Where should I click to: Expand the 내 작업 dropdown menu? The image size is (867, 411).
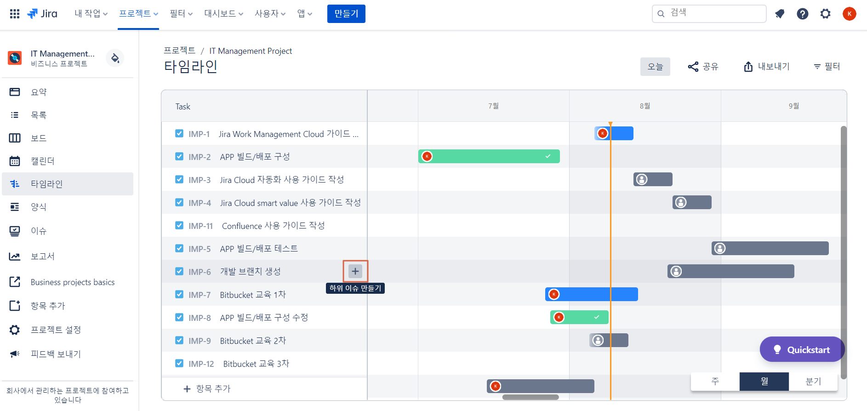91,14
